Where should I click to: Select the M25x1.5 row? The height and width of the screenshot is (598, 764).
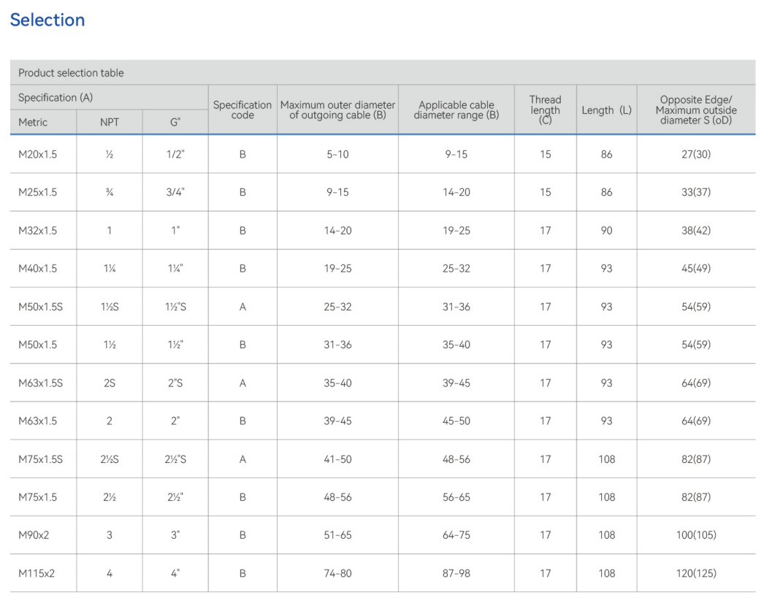click(383, 192)
